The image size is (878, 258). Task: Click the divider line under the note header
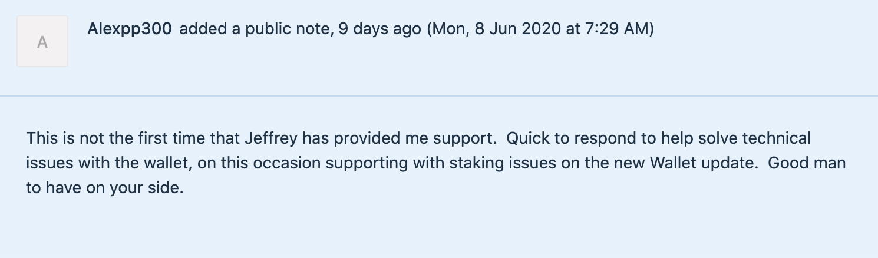(x=439, y=95)
